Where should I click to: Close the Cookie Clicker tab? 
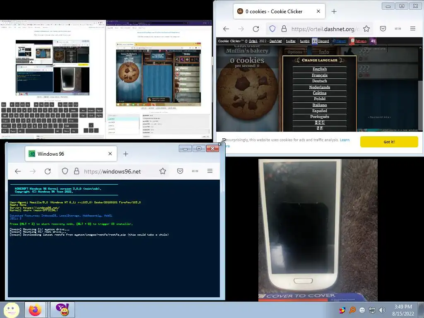[x=318, y=11]
